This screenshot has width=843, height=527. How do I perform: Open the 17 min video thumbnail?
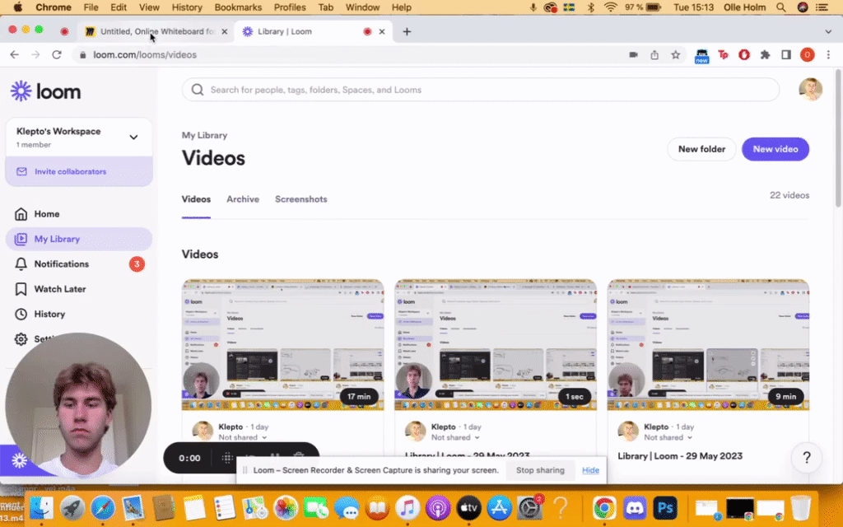[x=283, y=345]
